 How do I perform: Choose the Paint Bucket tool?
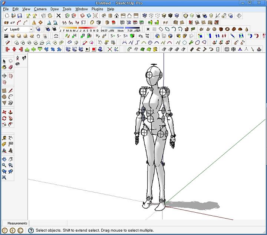(x=4, y=67)
